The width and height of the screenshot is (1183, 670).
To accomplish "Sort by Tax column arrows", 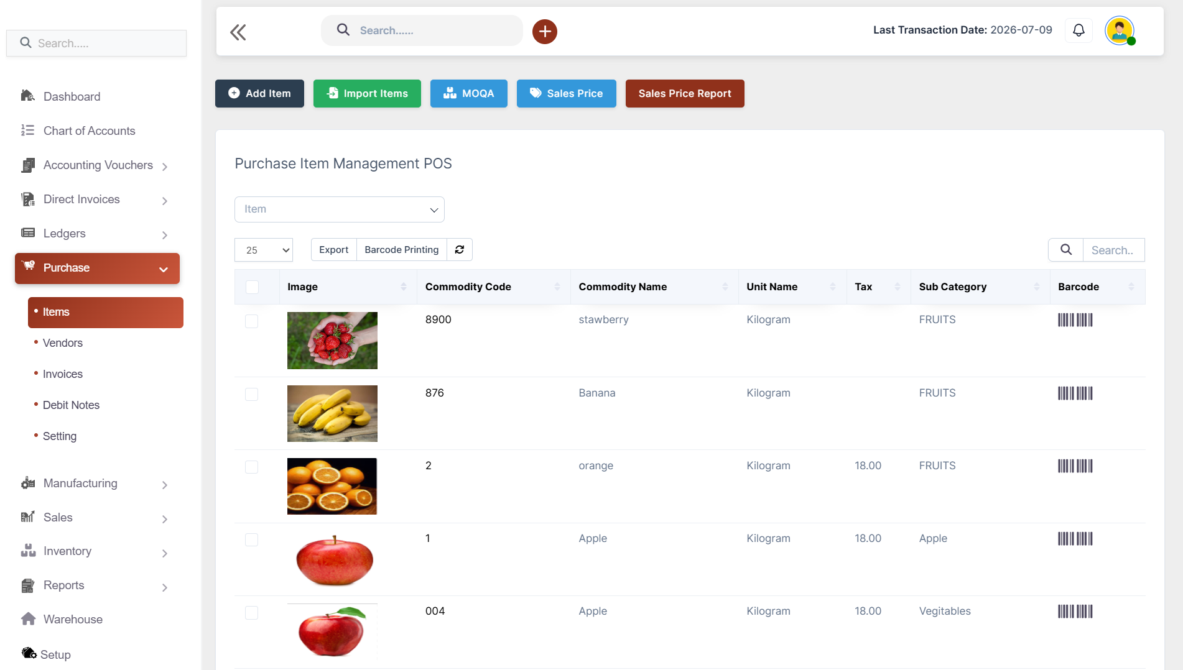I will [897, 287].
